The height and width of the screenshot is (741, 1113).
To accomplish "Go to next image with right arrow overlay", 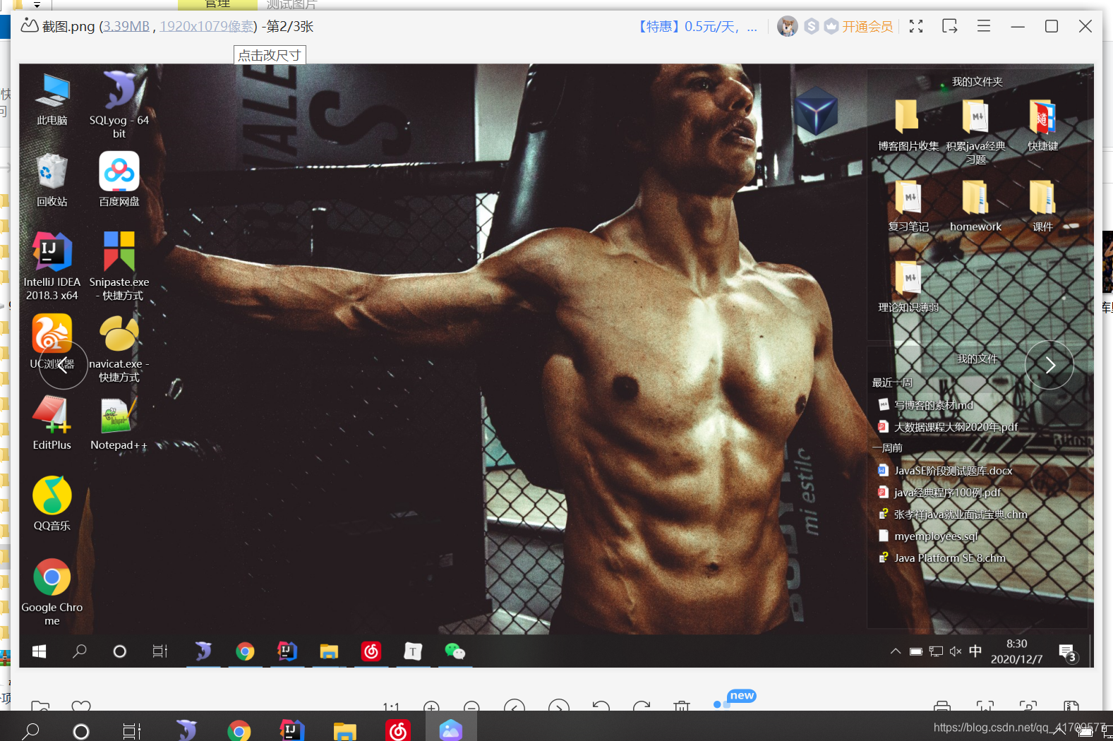I will coord(1049,365).
